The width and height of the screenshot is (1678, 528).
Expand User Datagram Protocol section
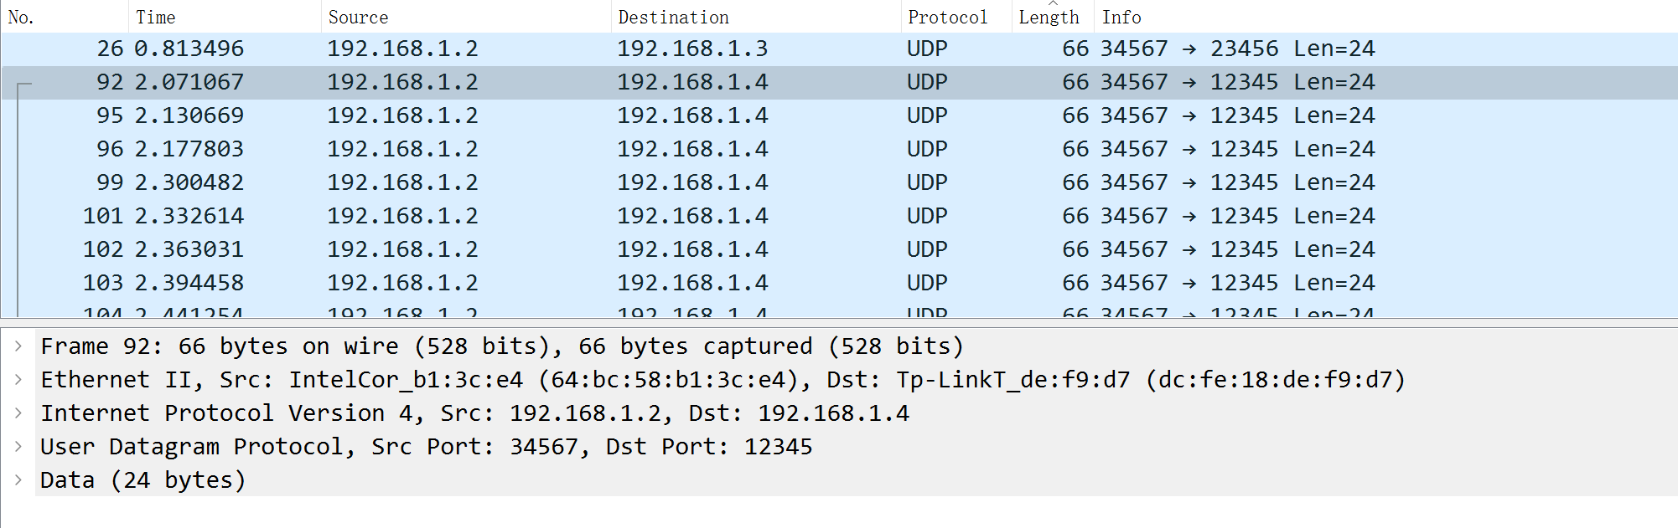(18, 446)
